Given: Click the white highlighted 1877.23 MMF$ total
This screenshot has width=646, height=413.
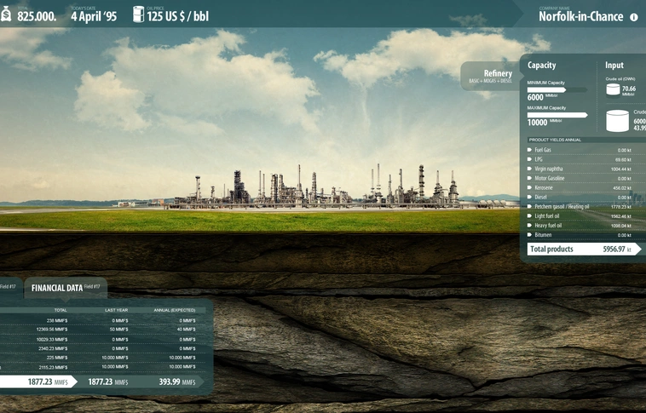Looking at the screenshot, I should pos(38,381).
